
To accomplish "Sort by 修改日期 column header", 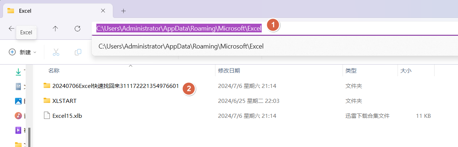I will [x=229, y=70].
